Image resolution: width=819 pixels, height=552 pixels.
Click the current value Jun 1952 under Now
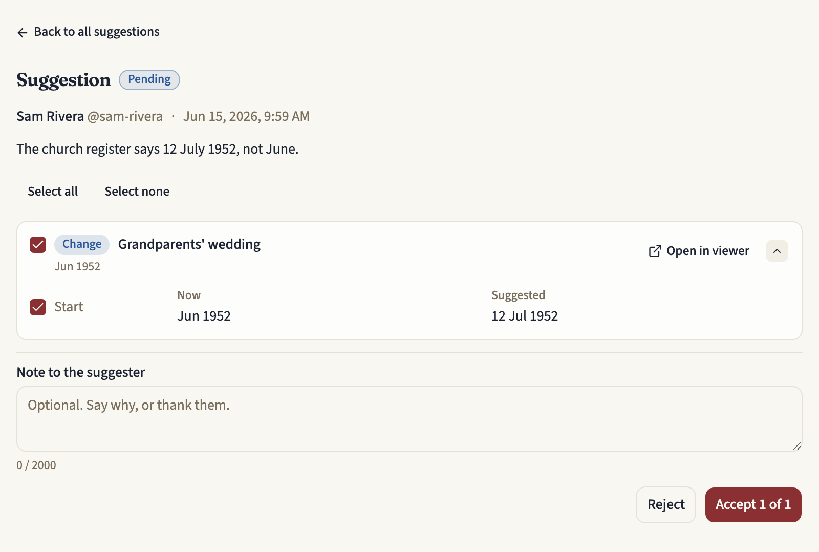(204, 316)
